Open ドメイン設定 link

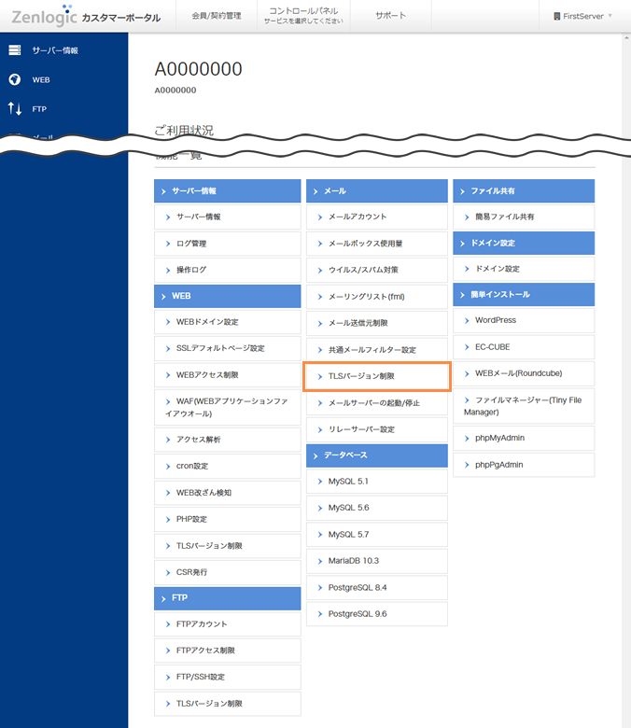coord(524,269)
